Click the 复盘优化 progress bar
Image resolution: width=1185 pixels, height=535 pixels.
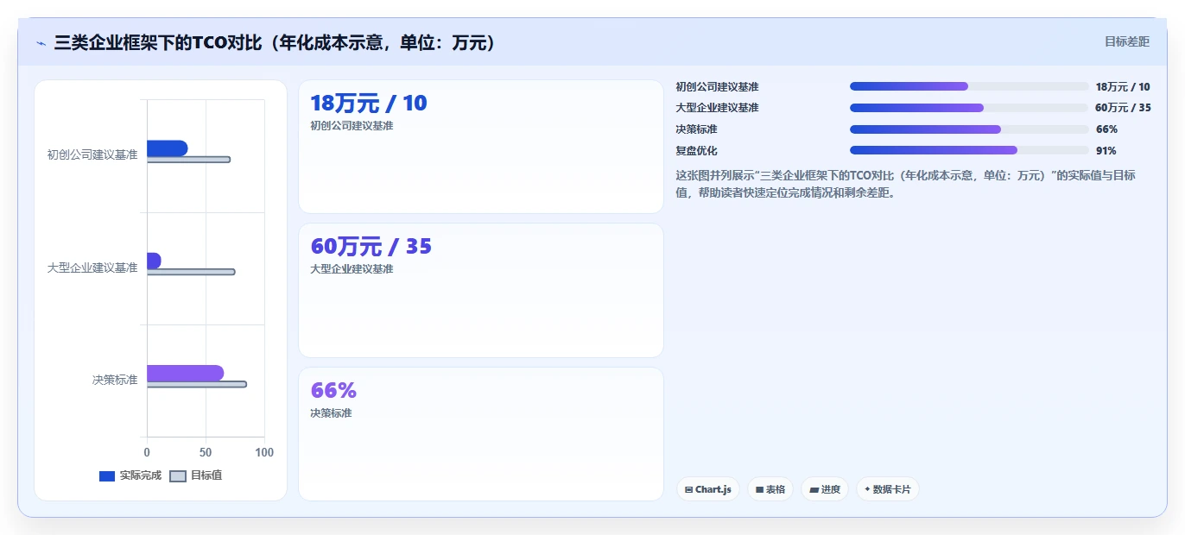coord(969,150)
